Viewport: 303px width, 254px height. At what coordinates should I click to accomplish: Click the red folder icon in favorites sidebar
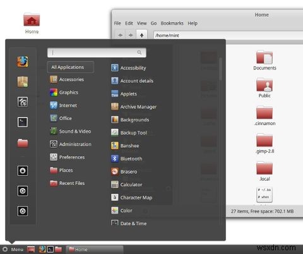pos(23,143)
